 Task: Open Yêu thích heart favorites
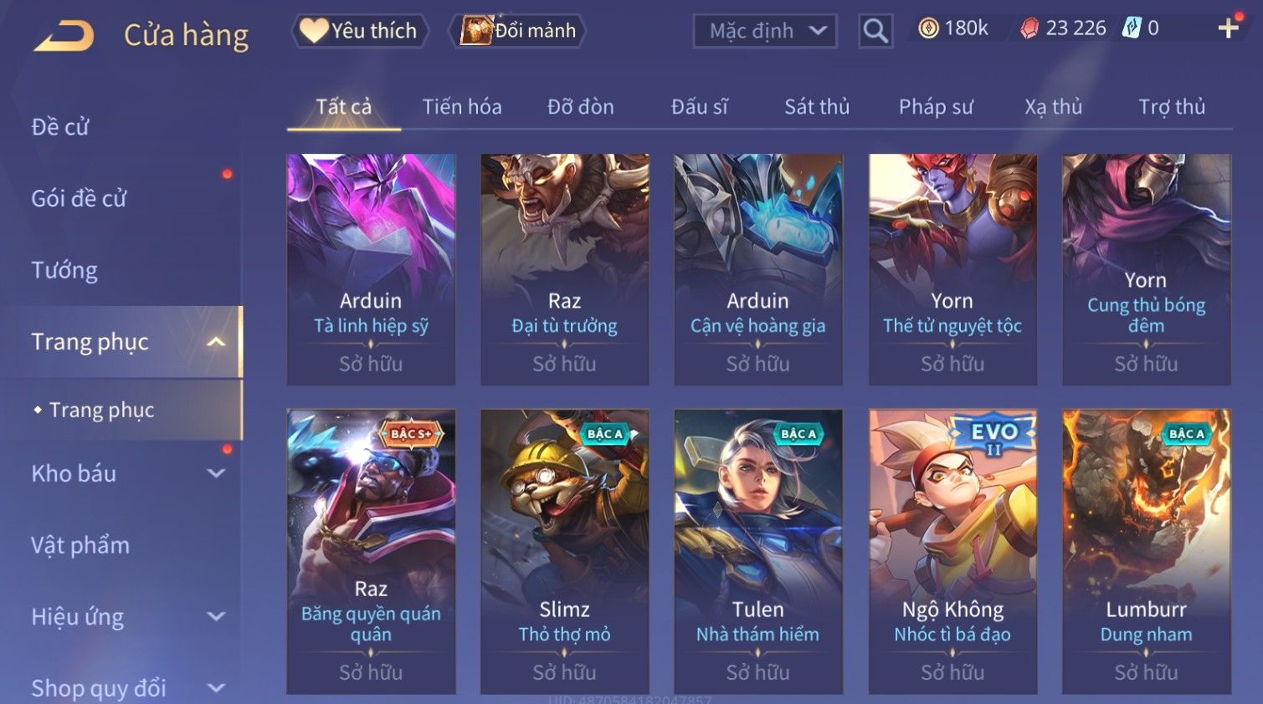pos(359,31)
